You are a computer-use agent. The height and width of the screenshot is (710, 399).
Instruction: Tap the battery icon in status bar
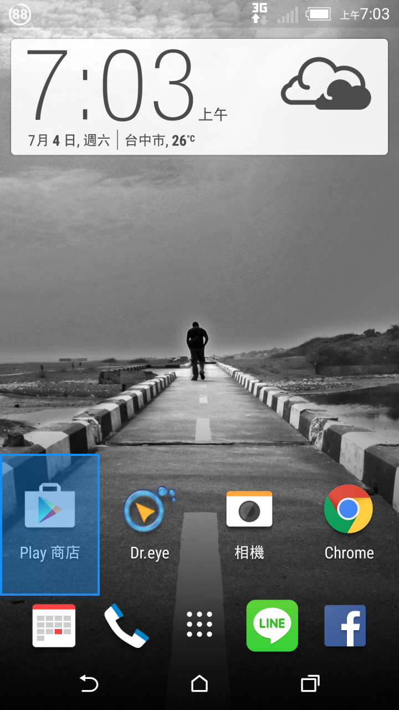(318, 14)
